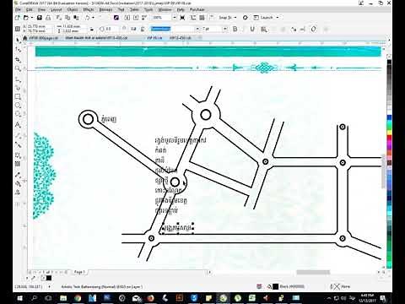The height and width of the screenshot is (304, 405).
Task: Open Firefox from the taskbar
Action: click(x=151, y=298)
